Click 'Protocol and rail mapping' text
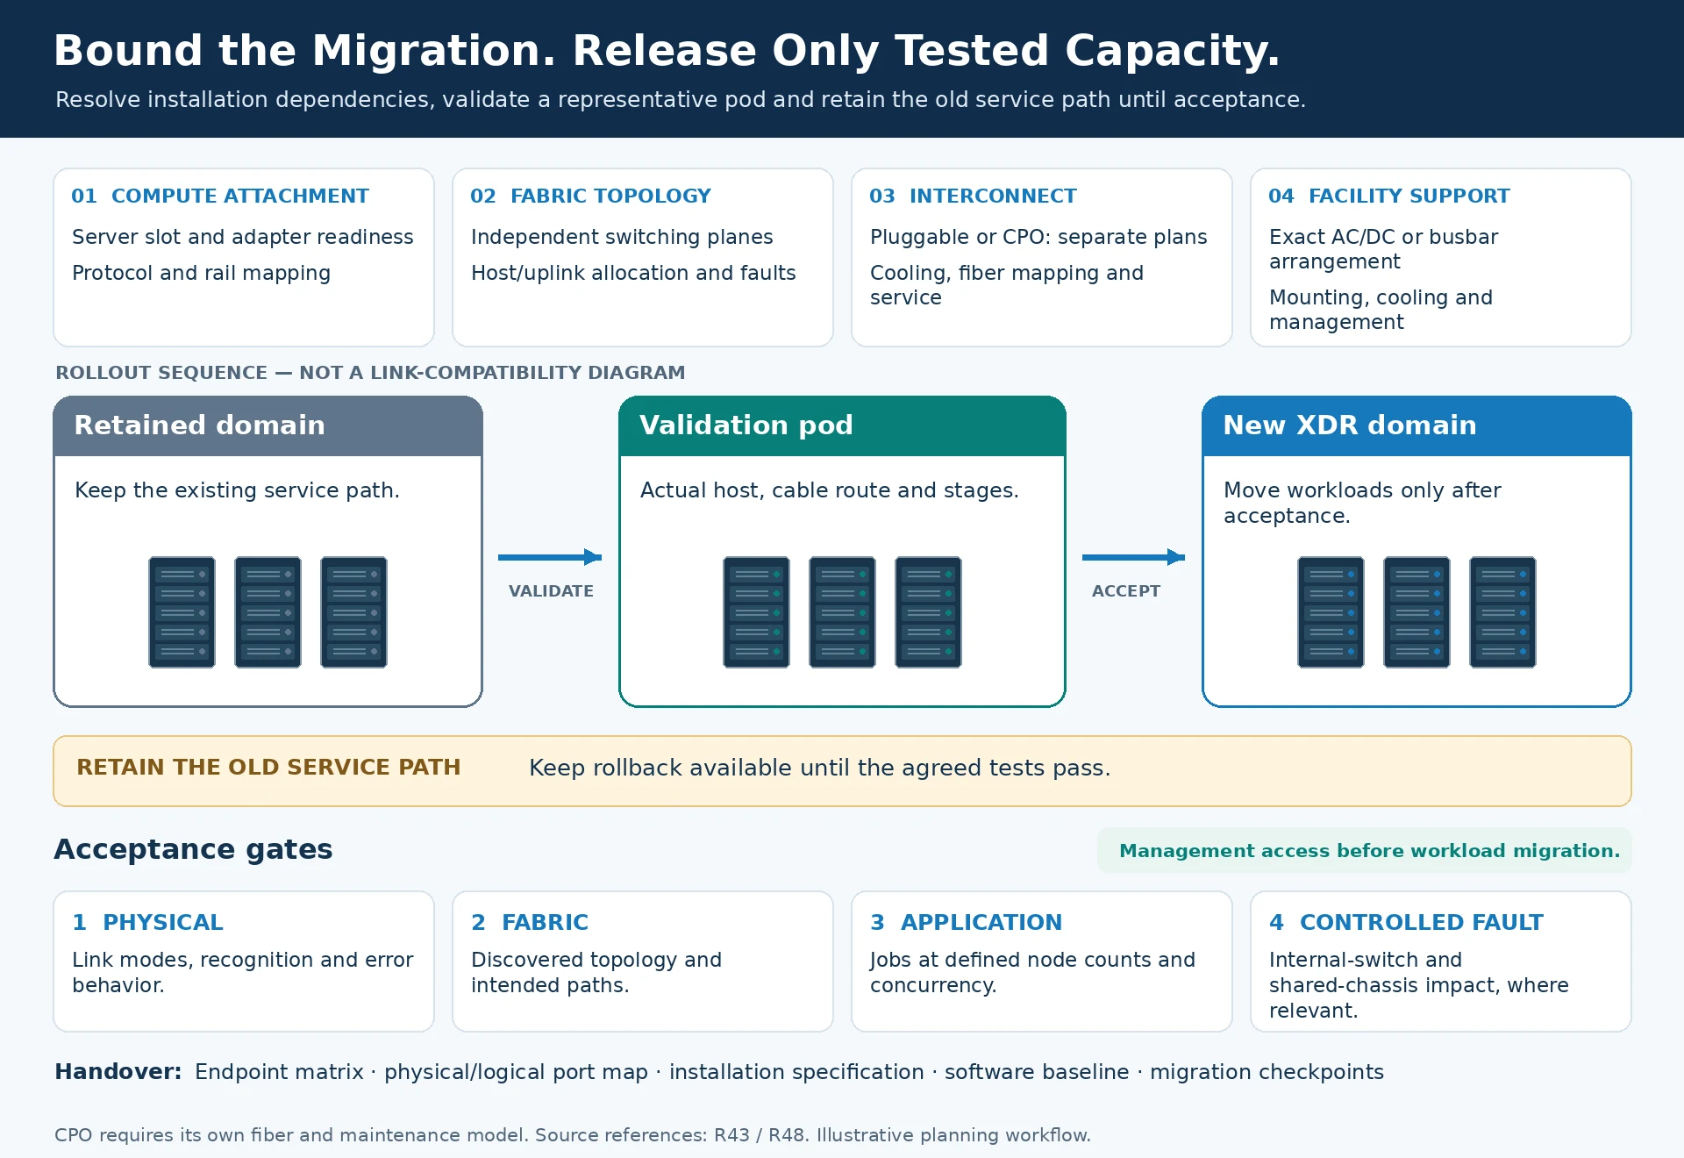 (201, 273)
